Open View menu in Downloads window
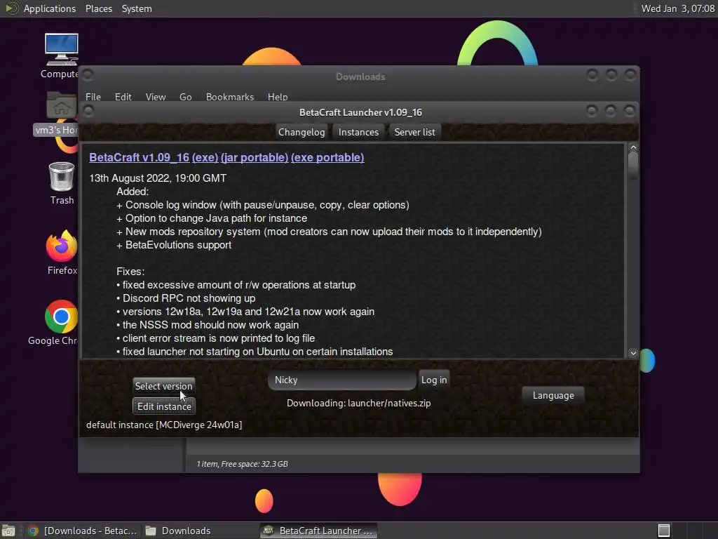 156,97
